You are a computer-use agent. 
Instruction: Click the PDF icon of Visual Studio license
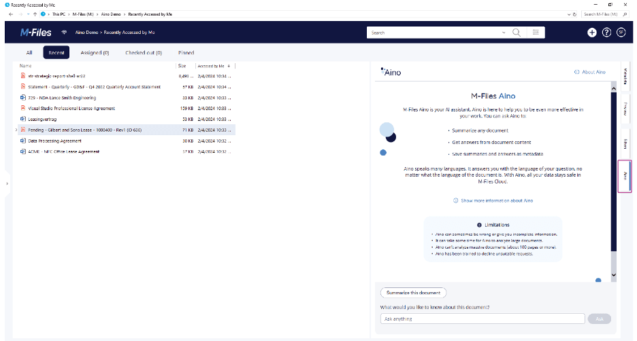point(22,108)
